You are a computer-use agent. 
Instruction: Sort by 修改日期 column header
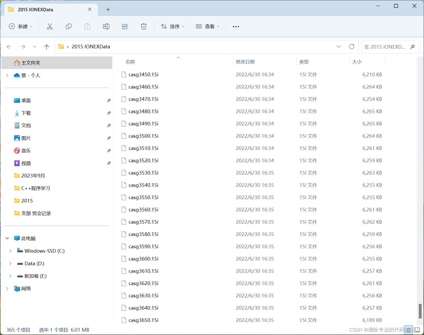pos(245,62)
